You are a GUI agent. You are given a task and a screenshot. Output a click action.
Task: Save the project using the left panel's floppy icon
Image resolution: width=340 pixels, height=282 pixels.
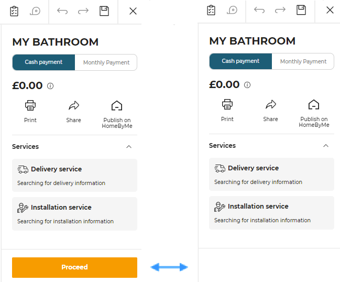(104, 11)
